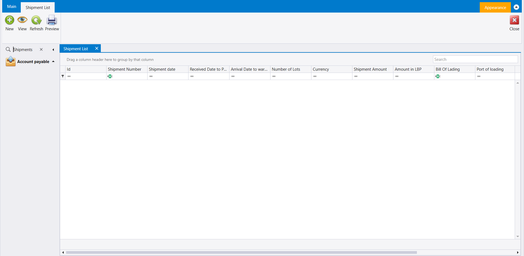
Task: Click the red Close icon
Action: tap(514, 20)
